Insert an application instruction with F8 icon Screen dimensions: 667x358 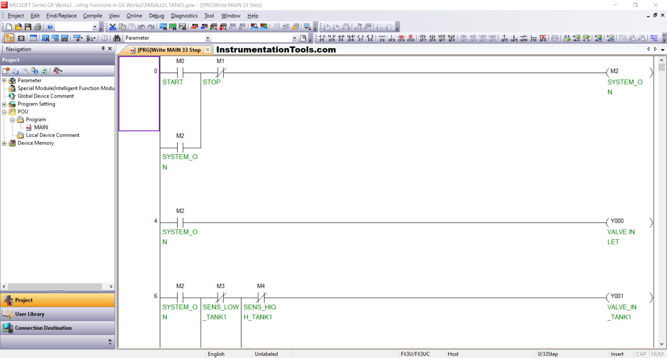pos(370,38)
